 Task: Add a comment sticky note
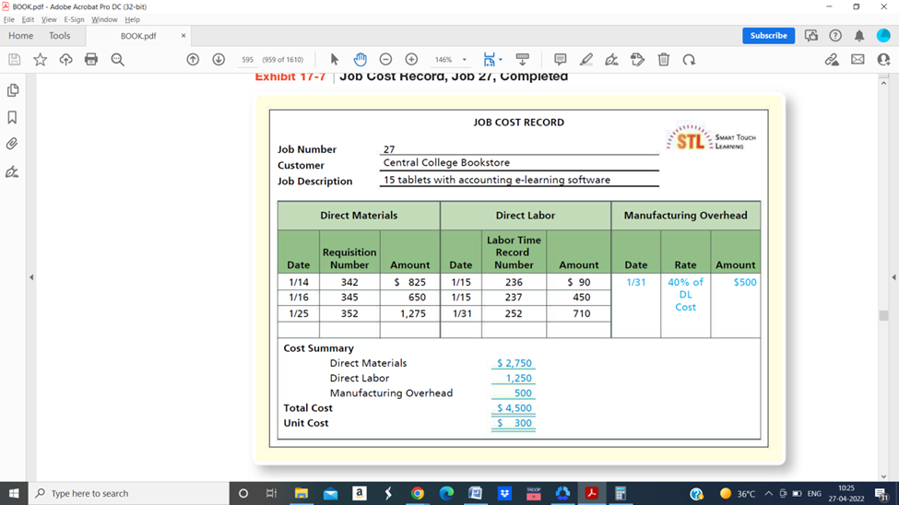560,60
